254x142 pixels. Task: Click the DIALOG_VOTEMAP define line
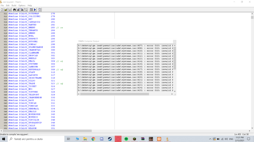click(x=32, y=14)
